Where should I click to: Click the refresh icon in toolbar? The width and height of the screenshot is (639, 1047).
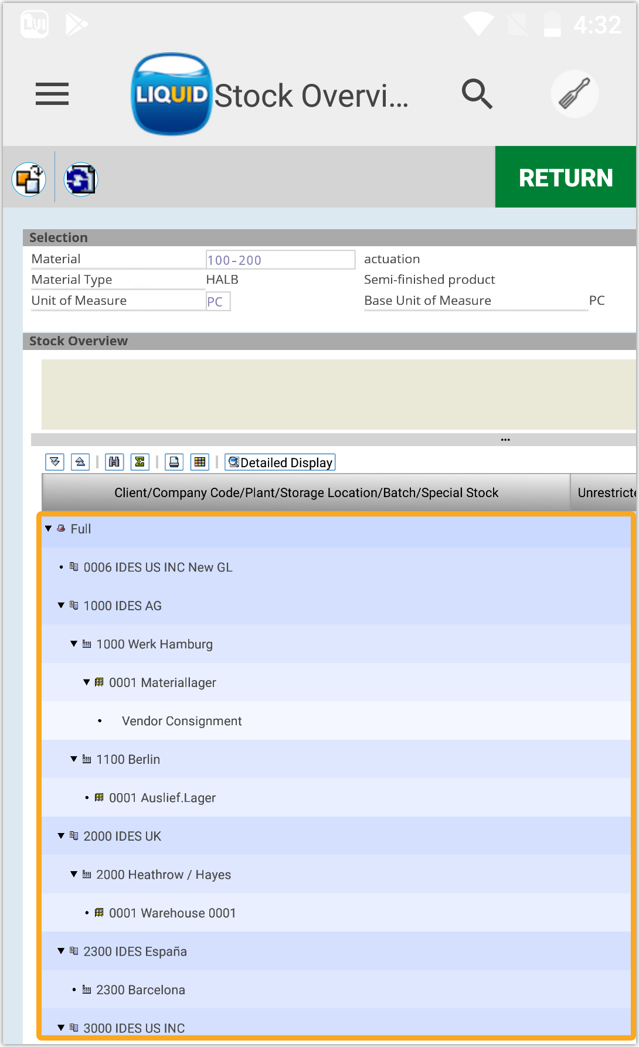[x=81, y=179]
